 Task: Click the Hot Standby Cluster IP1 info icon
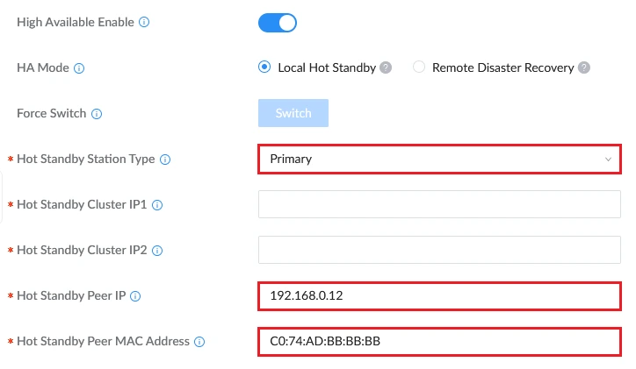tap(157, 205)
